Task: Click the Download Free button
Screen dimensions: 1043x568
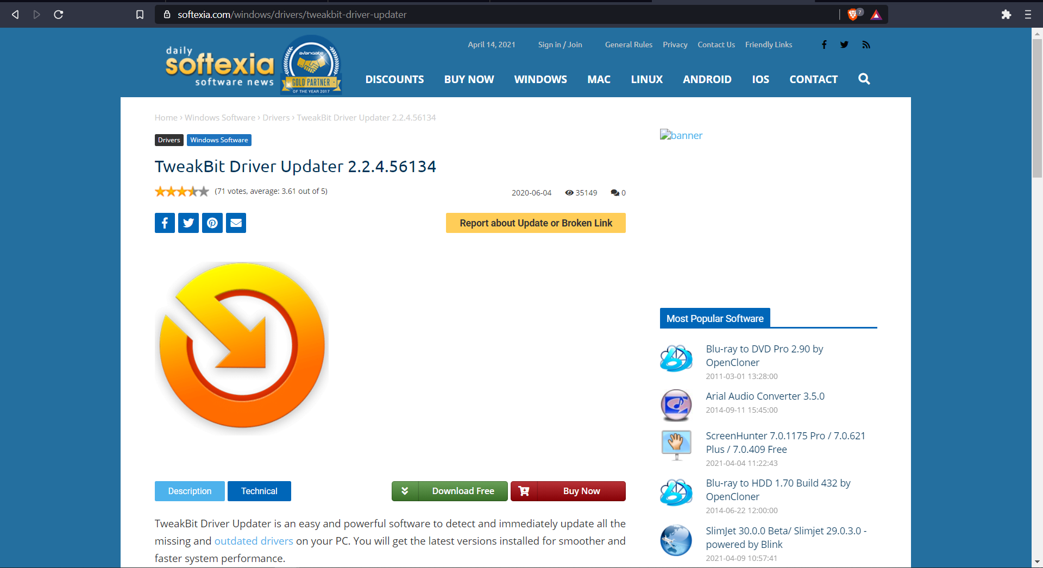Action: click(449, 491)
